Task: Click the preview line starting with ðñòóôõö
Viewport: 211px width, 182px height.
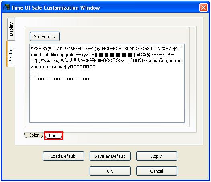Action: coord(63,67)
